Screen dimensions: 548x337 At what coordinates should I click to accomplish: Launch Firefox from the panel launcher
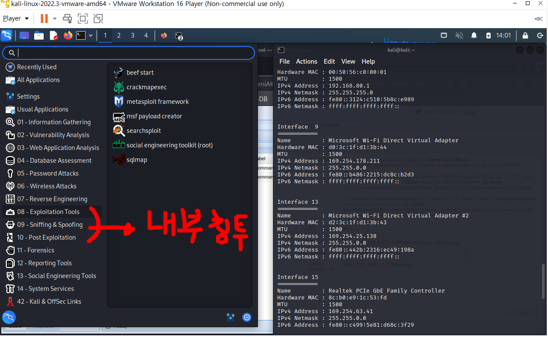[x=68, y=35]
